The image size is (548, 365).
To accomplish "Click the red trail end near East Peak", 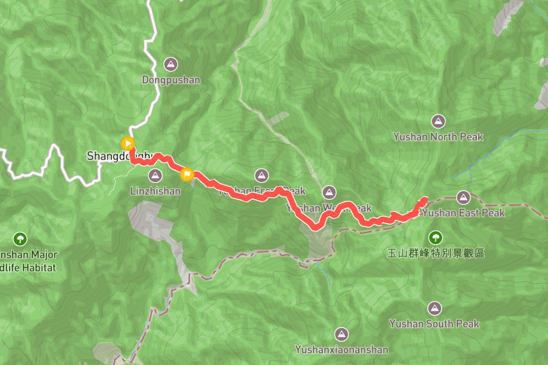I will click(x=424, y=200).
